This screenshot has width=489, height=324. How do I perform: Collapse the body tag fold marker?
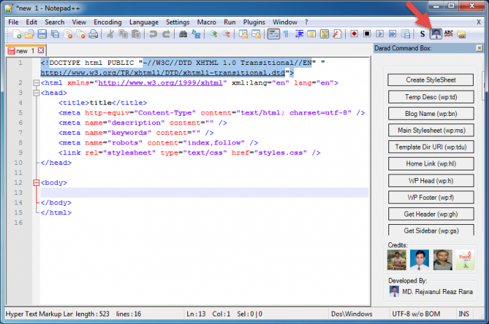[36, 183]
